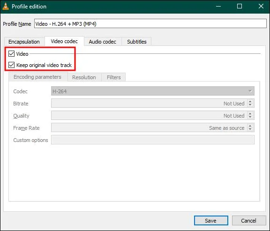Click into the Profile Name field
Screen dimensions: 270x231
(x=150, y=23)
